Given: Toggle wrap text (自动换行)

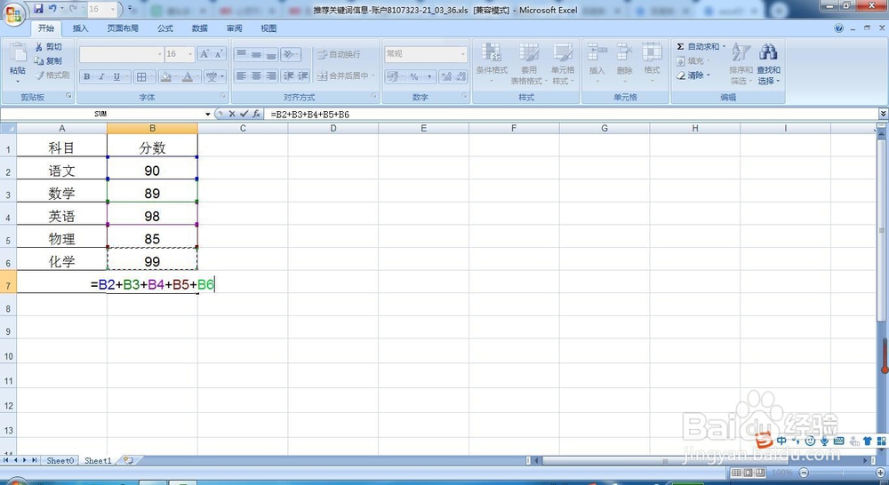Looking at the screenshot, I should pyautogui.click(x=339, y=54).
